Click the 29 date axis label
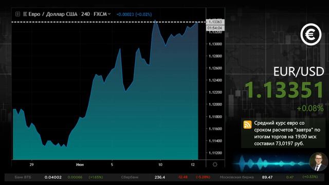Viewport: 329px width, 185px height. [x=31, y=164]
